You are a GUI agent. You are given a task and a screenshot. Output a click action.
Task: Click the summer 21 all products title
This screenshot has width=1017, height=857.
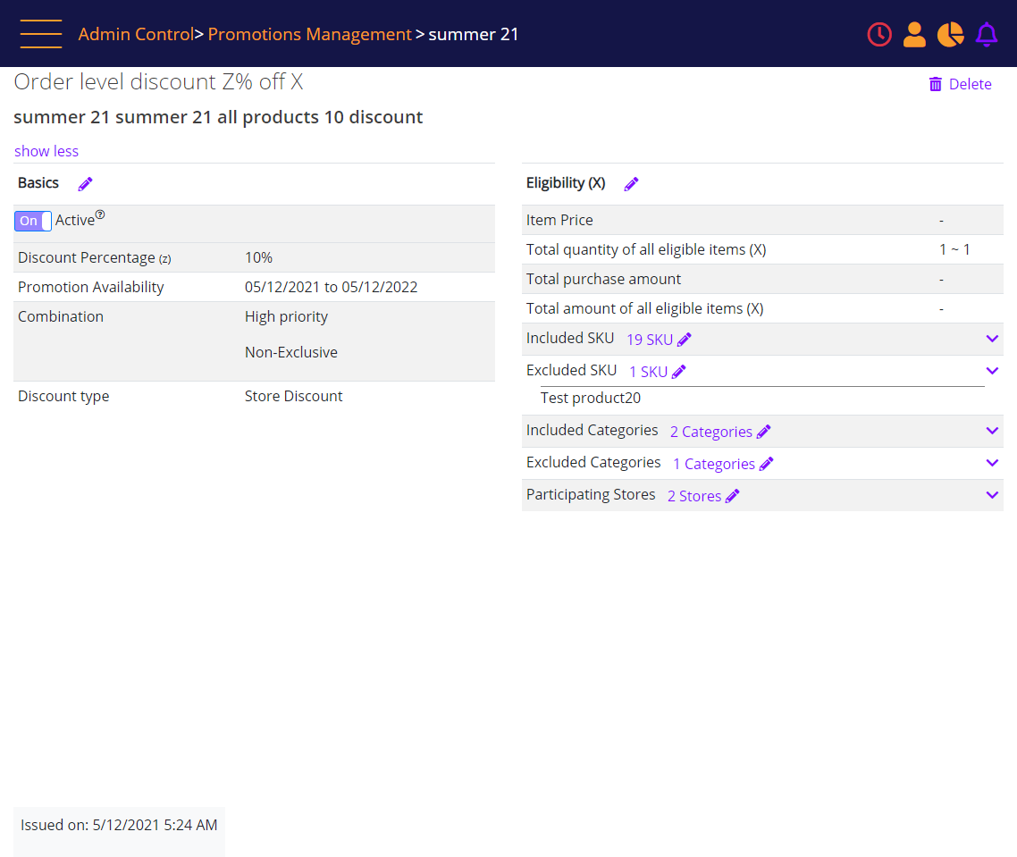218,117
